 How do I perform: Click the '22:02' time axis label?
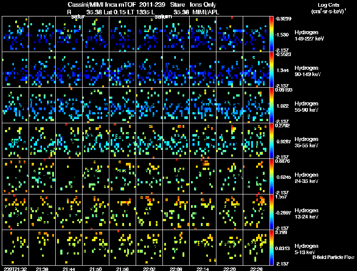[x=149, y=269]
